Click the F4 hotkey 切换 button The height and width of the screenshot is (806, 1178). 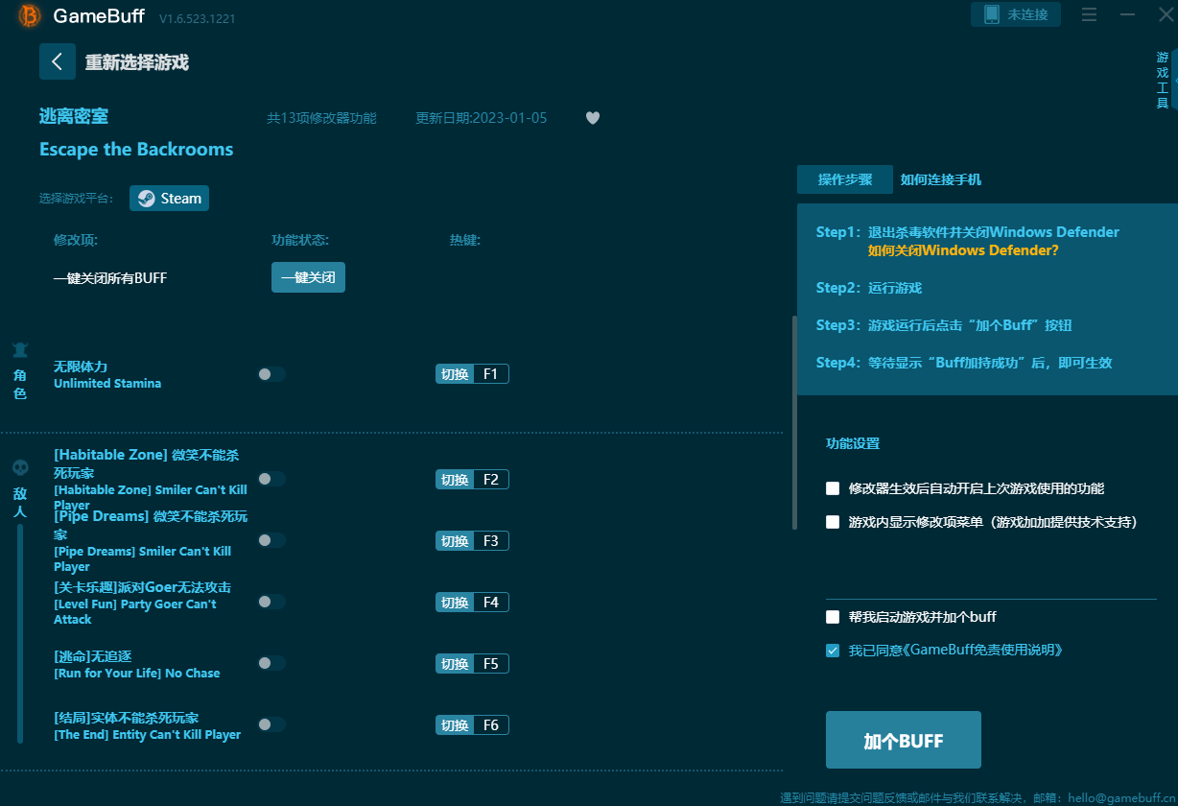[x=455, y=602]
